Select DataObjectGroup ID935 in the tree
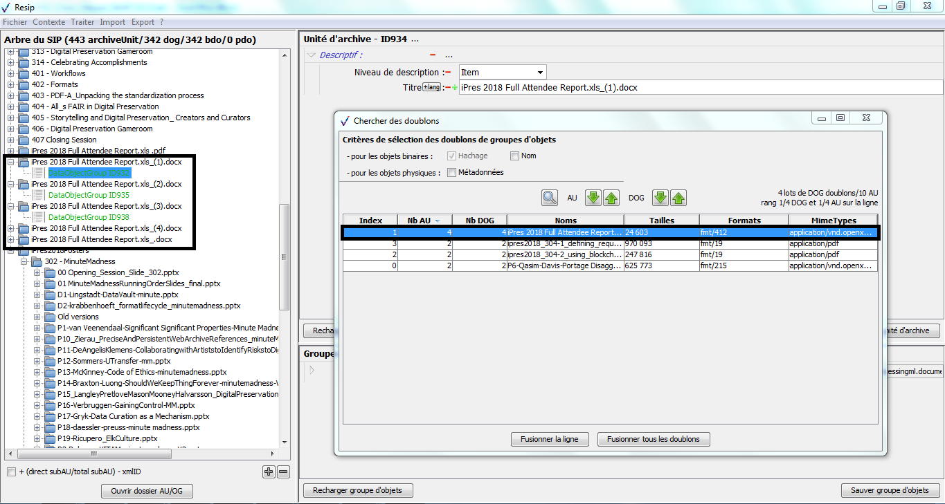Viewport: 945px width, 504px height. tap(89, 195)
